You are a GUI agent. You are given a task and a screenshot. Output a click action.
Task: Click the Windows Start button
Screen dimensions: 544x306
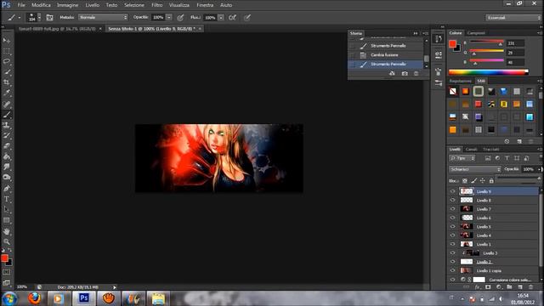tap(9, 298)
